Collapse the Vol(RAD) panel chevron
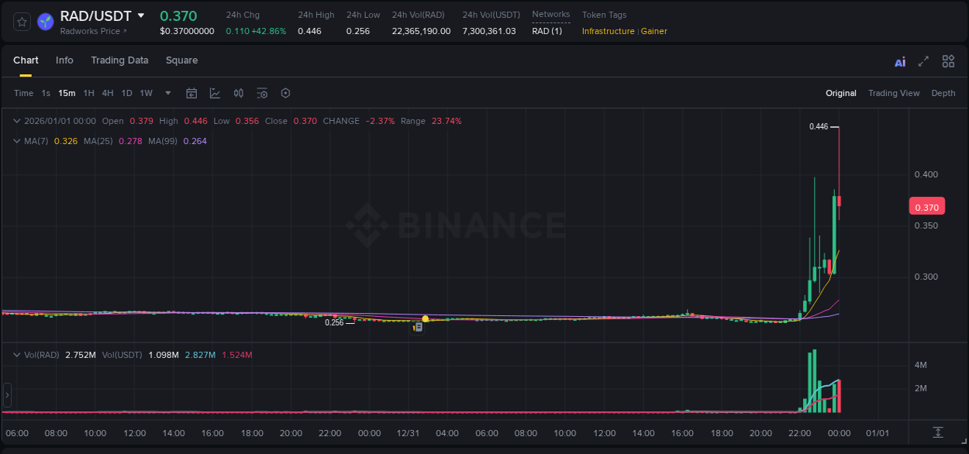The image size is (969, 454). [x=17, y=355]
